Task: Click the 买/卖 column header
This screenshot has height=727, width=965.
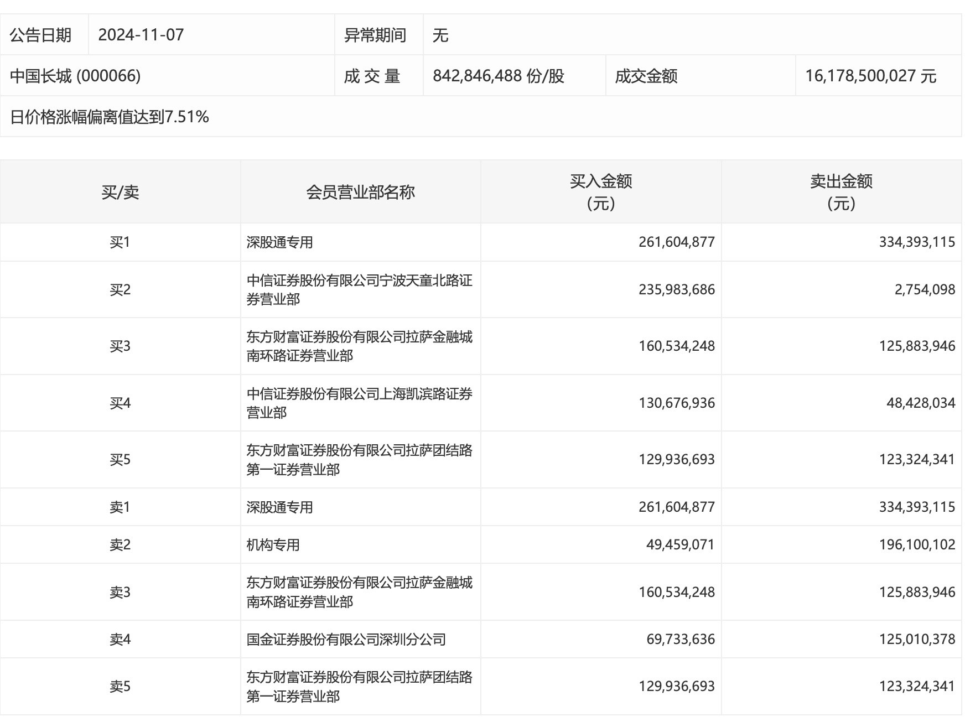Action: pos(120,192)
